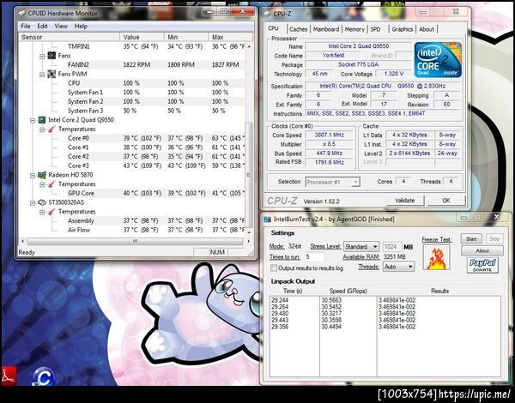
Task: Select the Core #3 temperature row
Action: (131, 165)
